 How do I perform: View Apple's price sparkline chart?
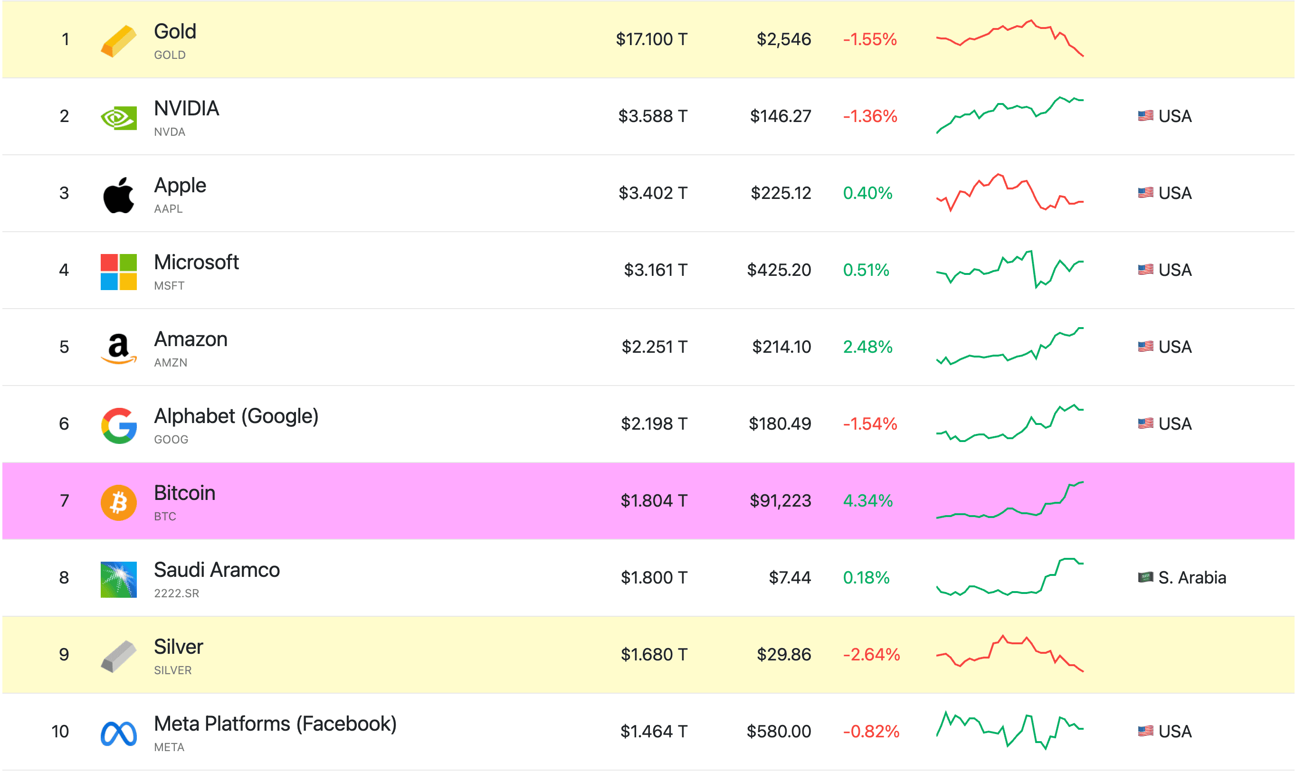click(x=1010, y=192)
